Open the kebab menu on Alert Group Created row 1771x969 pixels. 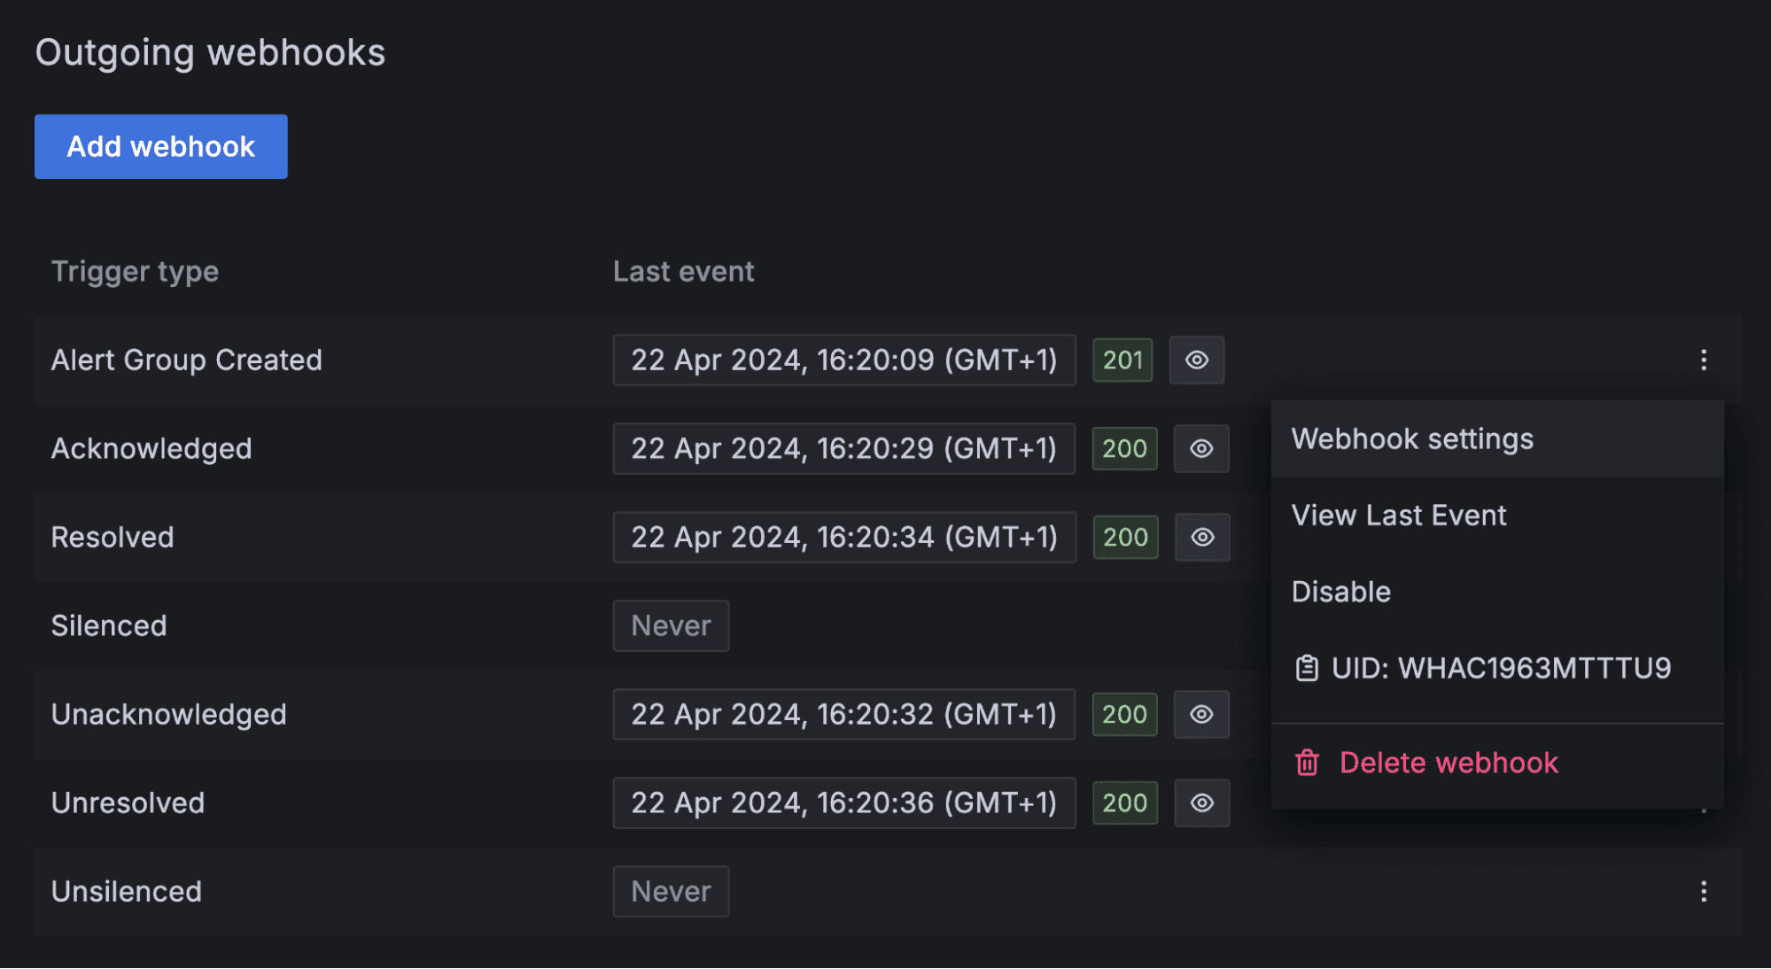pos(1705,360)
